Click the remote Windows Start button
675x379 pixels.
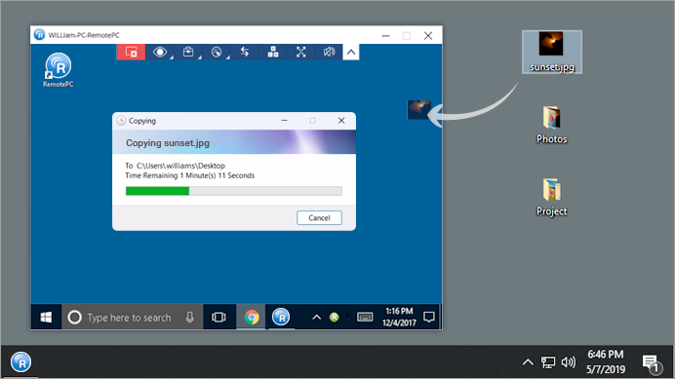click(x=46, y=318)
